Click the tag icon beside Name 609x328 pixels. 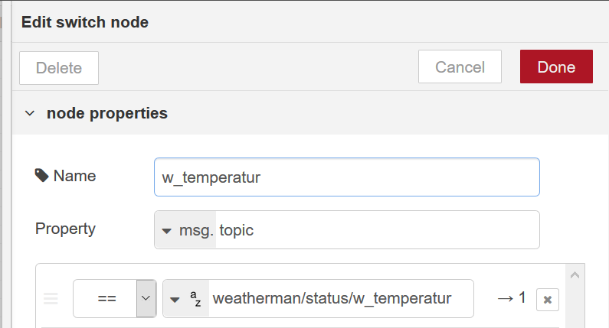pyautogui.click(x=42, y=176)
